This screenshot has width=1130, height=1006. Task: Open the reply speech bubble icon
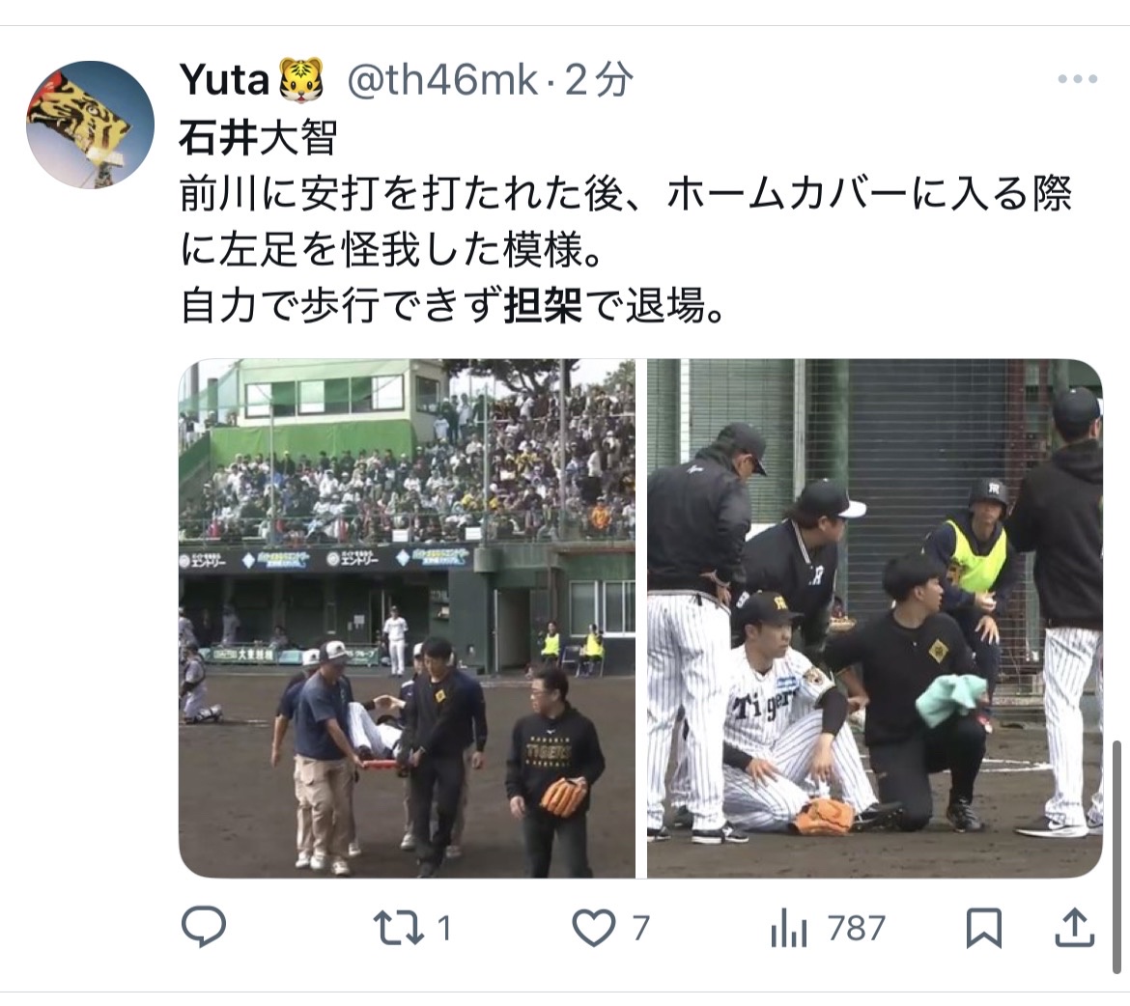click(204, 927)
